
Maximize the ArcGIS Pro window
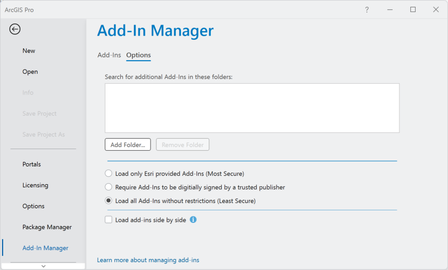pyautogui.click(x=413, y=10)
